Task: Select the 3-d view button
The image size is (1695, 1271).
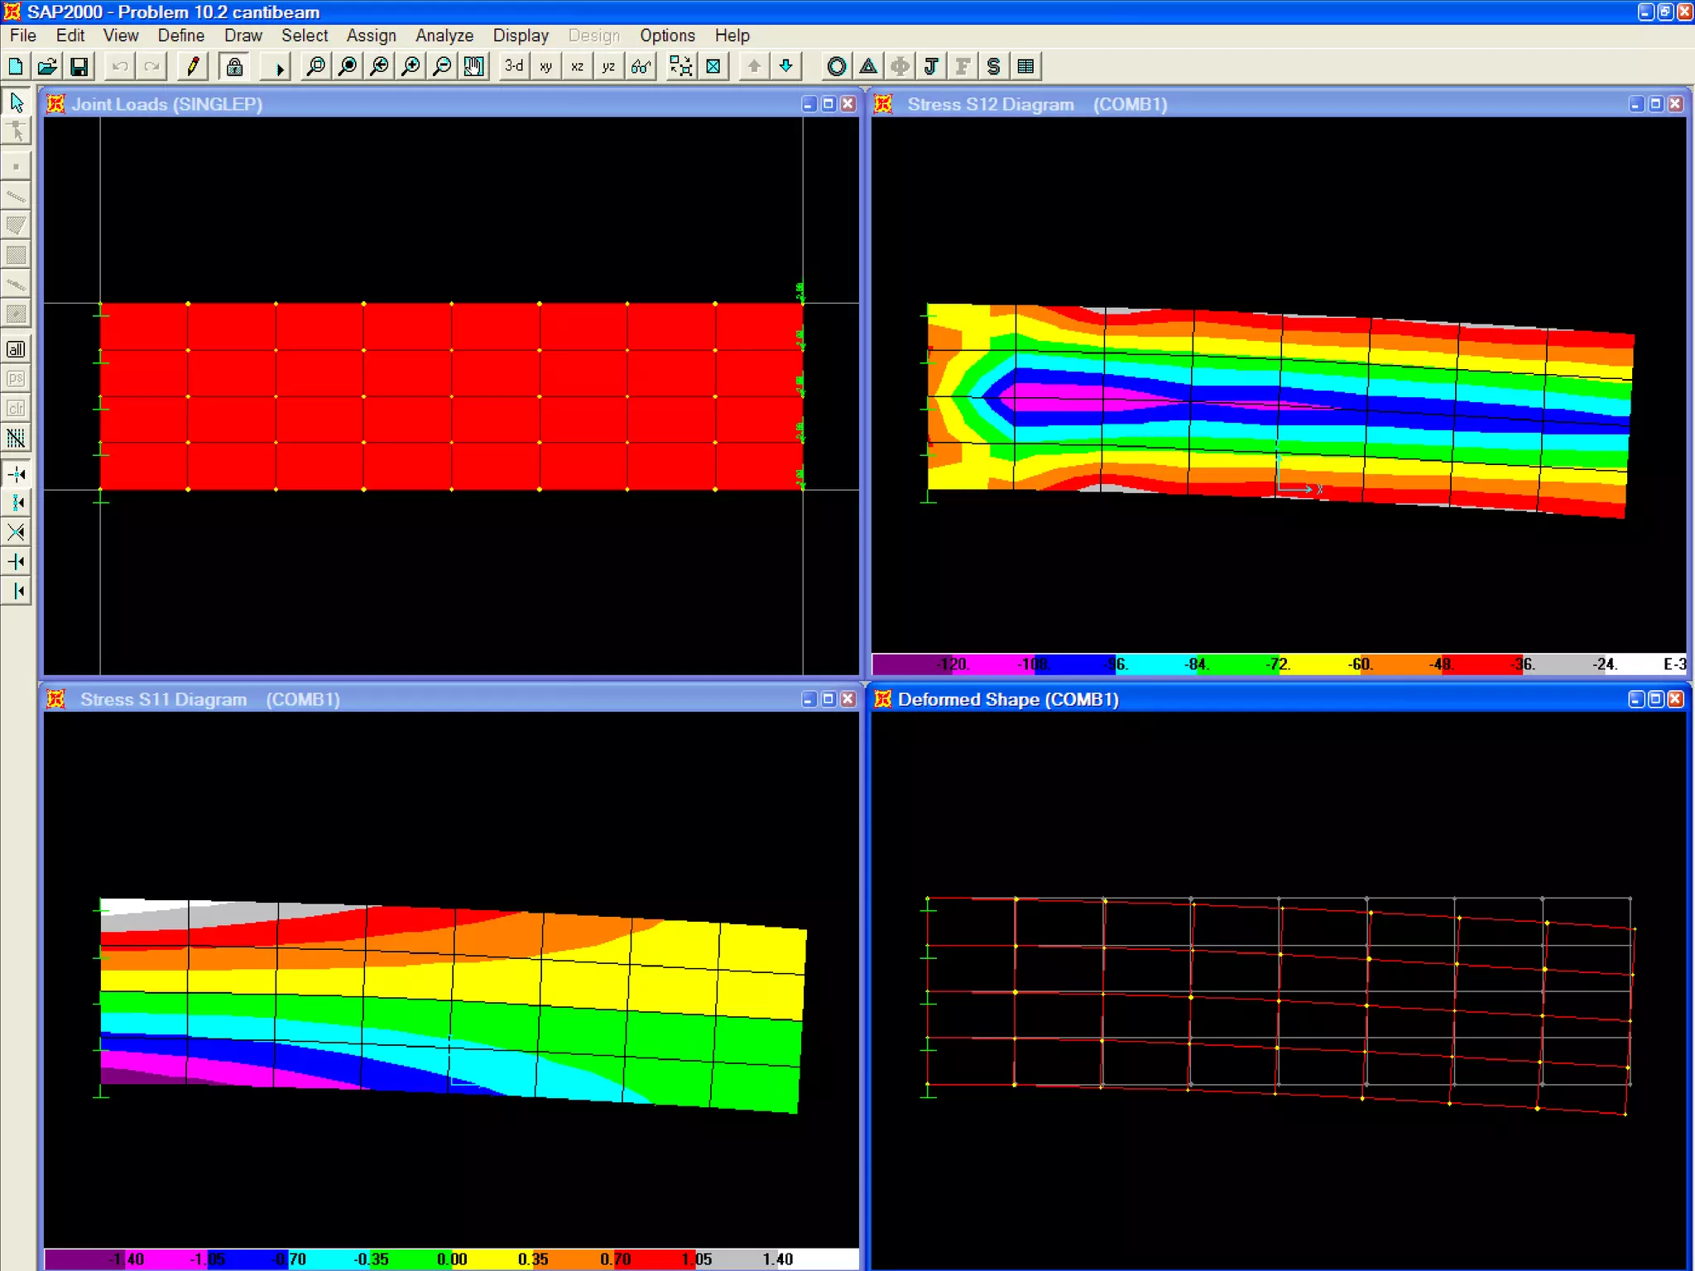Action: (514, 66)
